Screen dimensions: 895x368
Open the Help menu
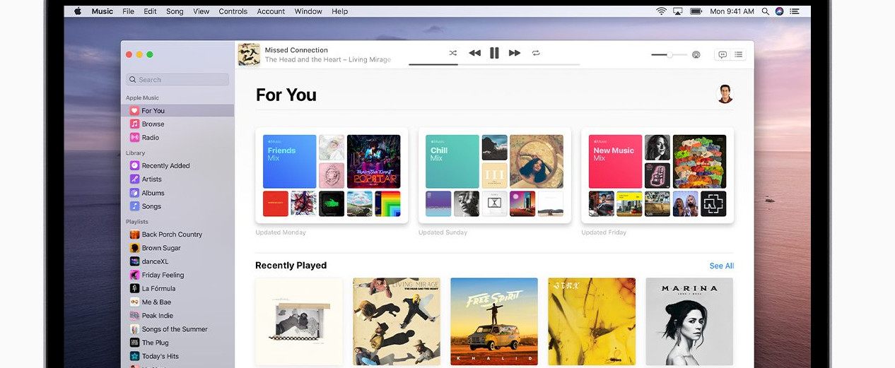(x=340, y=11)
